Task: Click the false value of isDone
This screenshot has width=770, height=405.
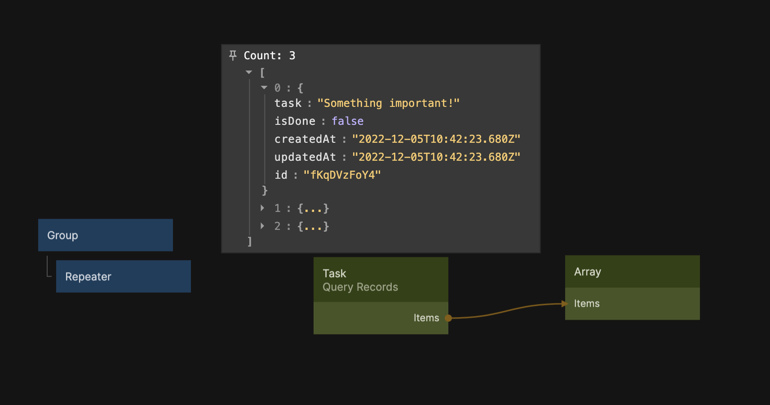Action: pyautogui.click(x=347, y=121)
